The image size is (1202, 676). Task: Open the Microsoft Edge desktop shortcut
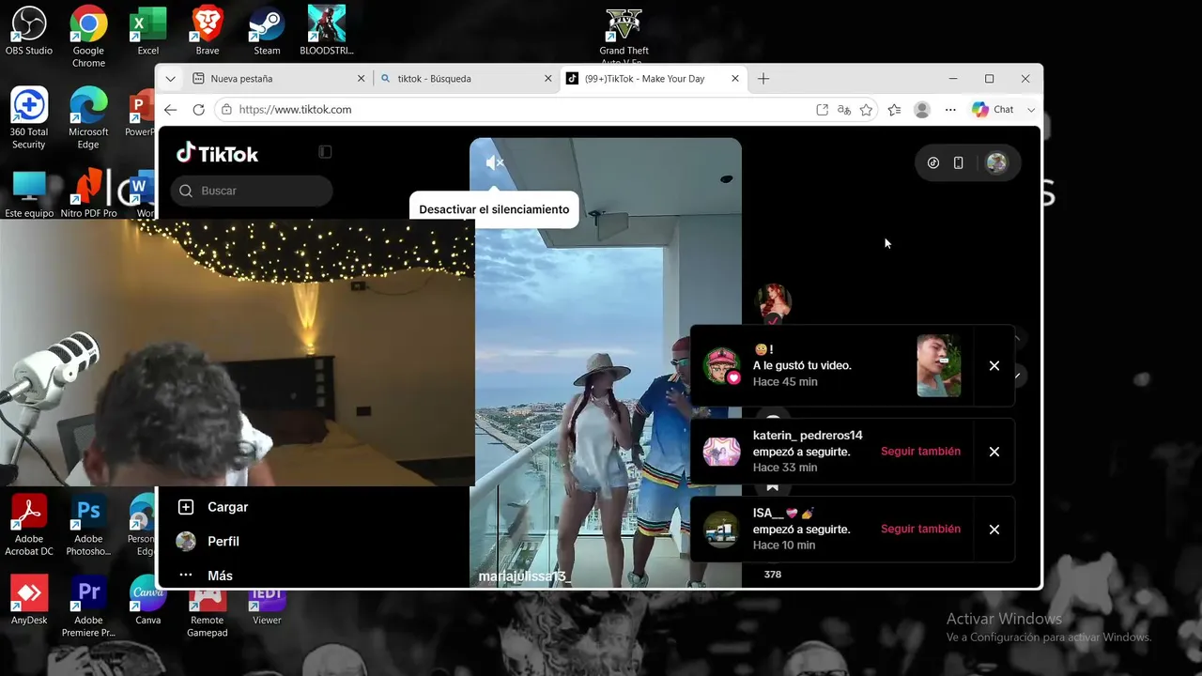[88, 119]
